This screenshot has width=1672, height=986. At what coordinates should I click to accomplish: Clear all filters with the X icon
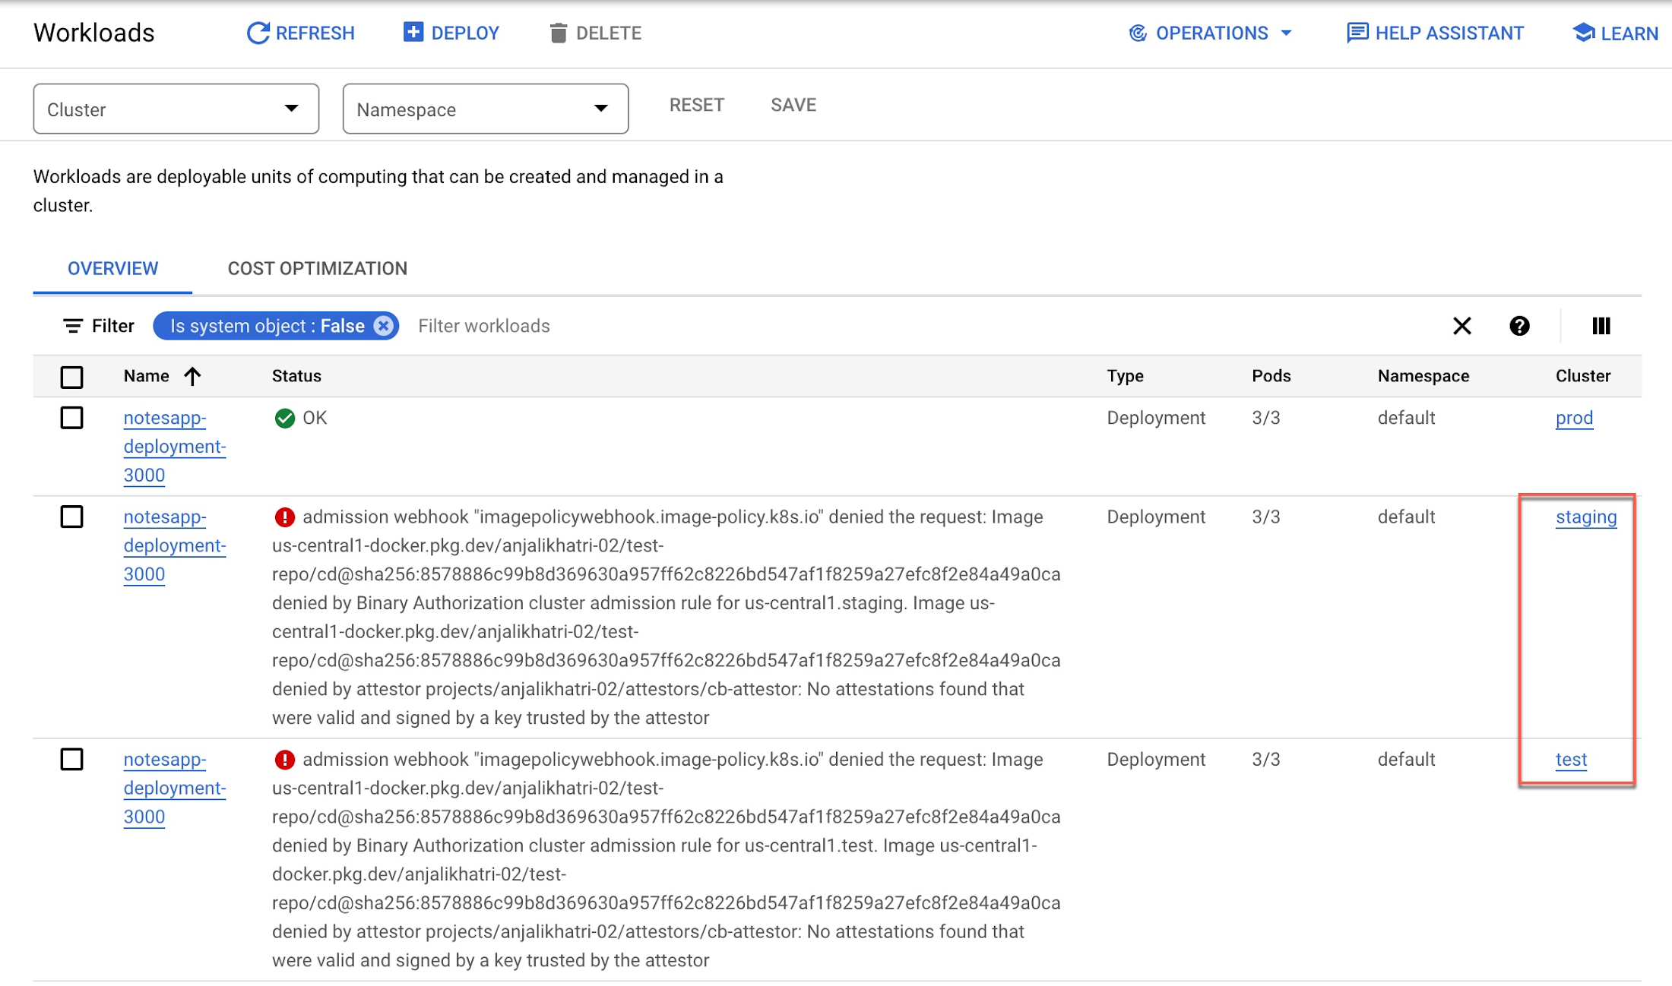(x=1462, y=327)
